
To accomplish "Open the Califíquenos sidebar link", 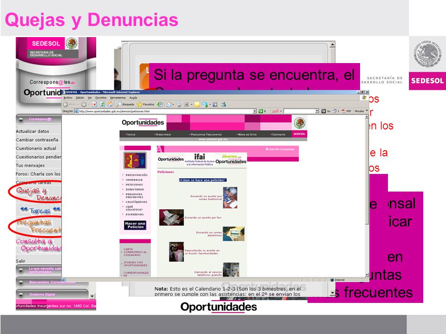I will coord(137,202).
